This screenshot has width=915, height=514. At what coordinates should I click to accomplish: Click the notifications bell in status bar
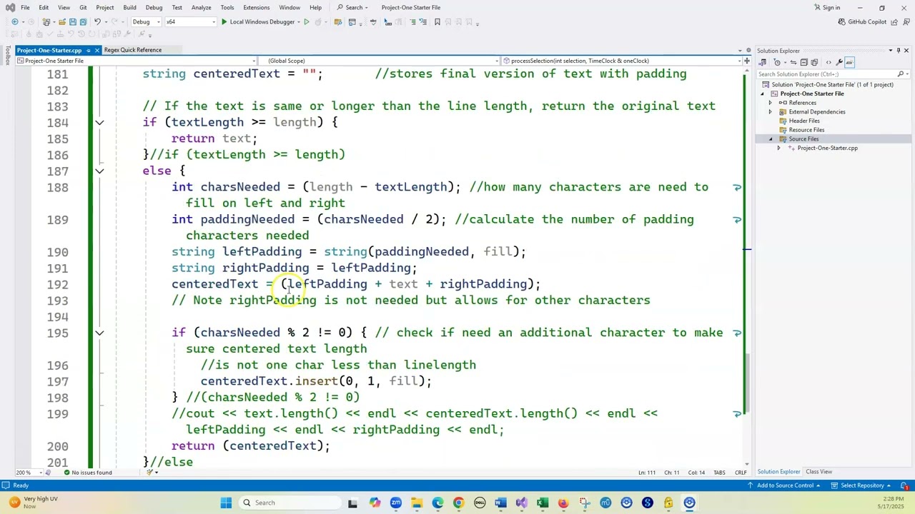point(904,485)
